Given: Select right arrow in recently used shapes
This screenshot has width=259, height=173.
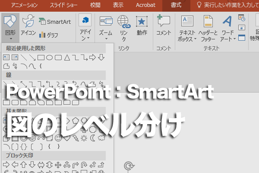Looking at the screenshot, I should pos(92,58).
